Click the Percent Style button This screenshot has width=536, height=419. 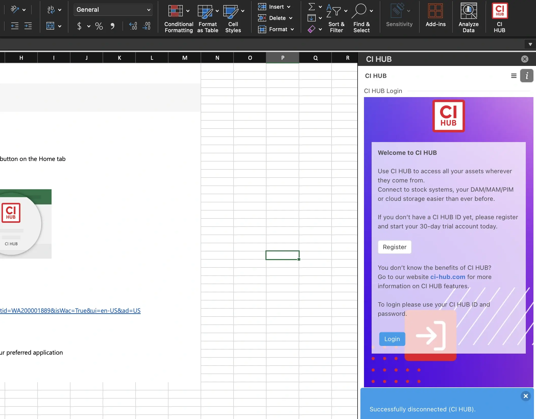[x=99, y=26]
